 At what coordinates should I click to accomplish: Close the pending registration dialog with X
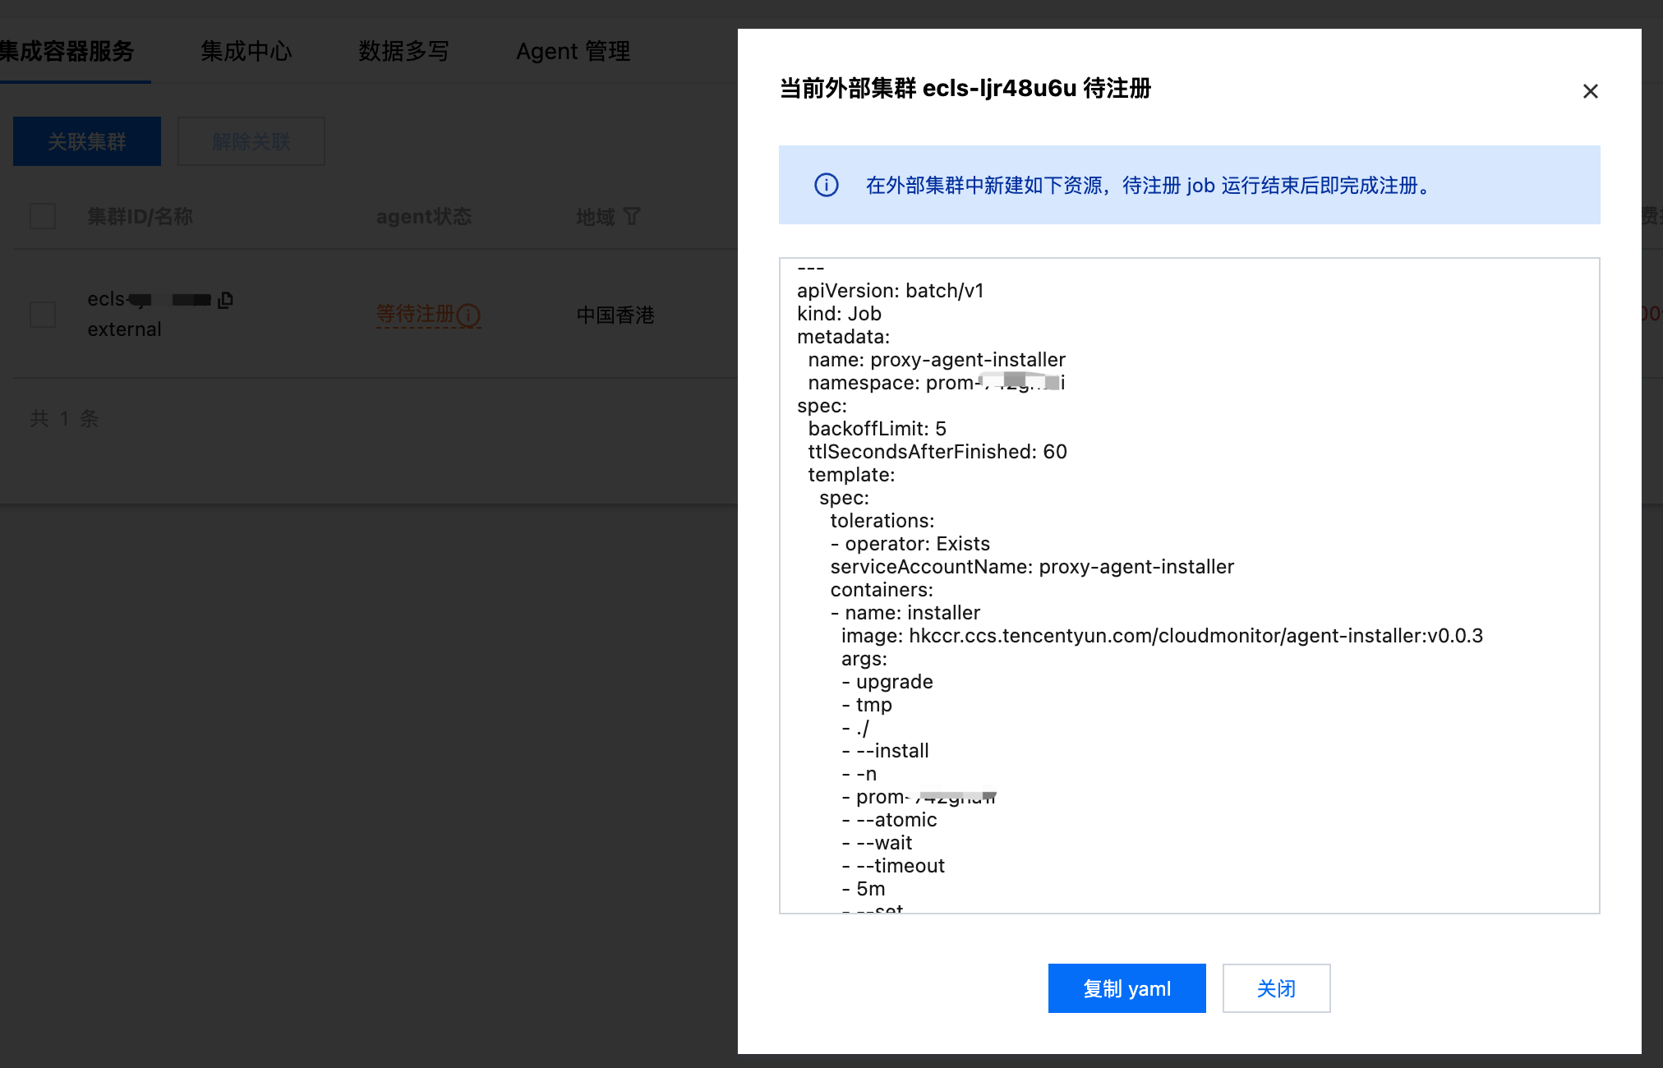(1590, 91)
